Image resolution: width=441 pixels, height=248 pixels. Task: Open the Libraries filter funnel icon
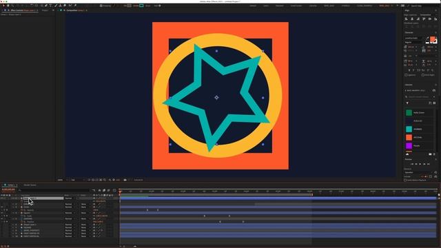pos(407,103)
